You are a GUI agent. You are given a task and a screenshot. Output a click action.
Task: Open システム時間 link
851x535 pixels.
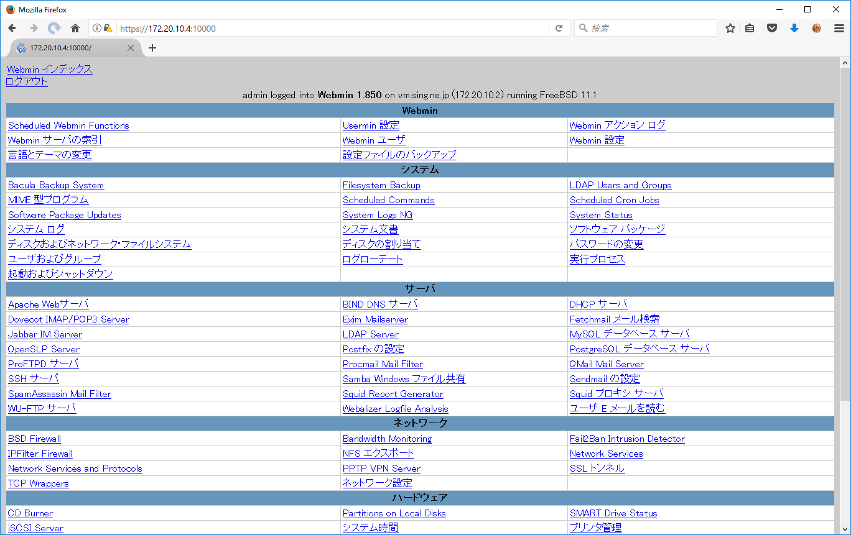pyautogui.click(x=370, y=528)
